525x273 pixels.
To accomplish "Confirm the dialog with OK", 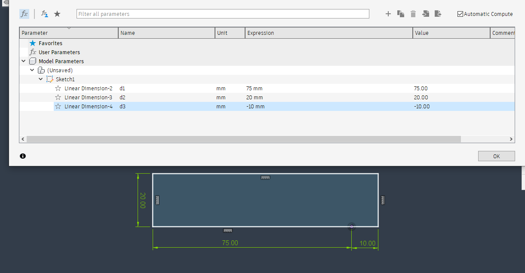I will pyautogui.click(x=496, y=156).
